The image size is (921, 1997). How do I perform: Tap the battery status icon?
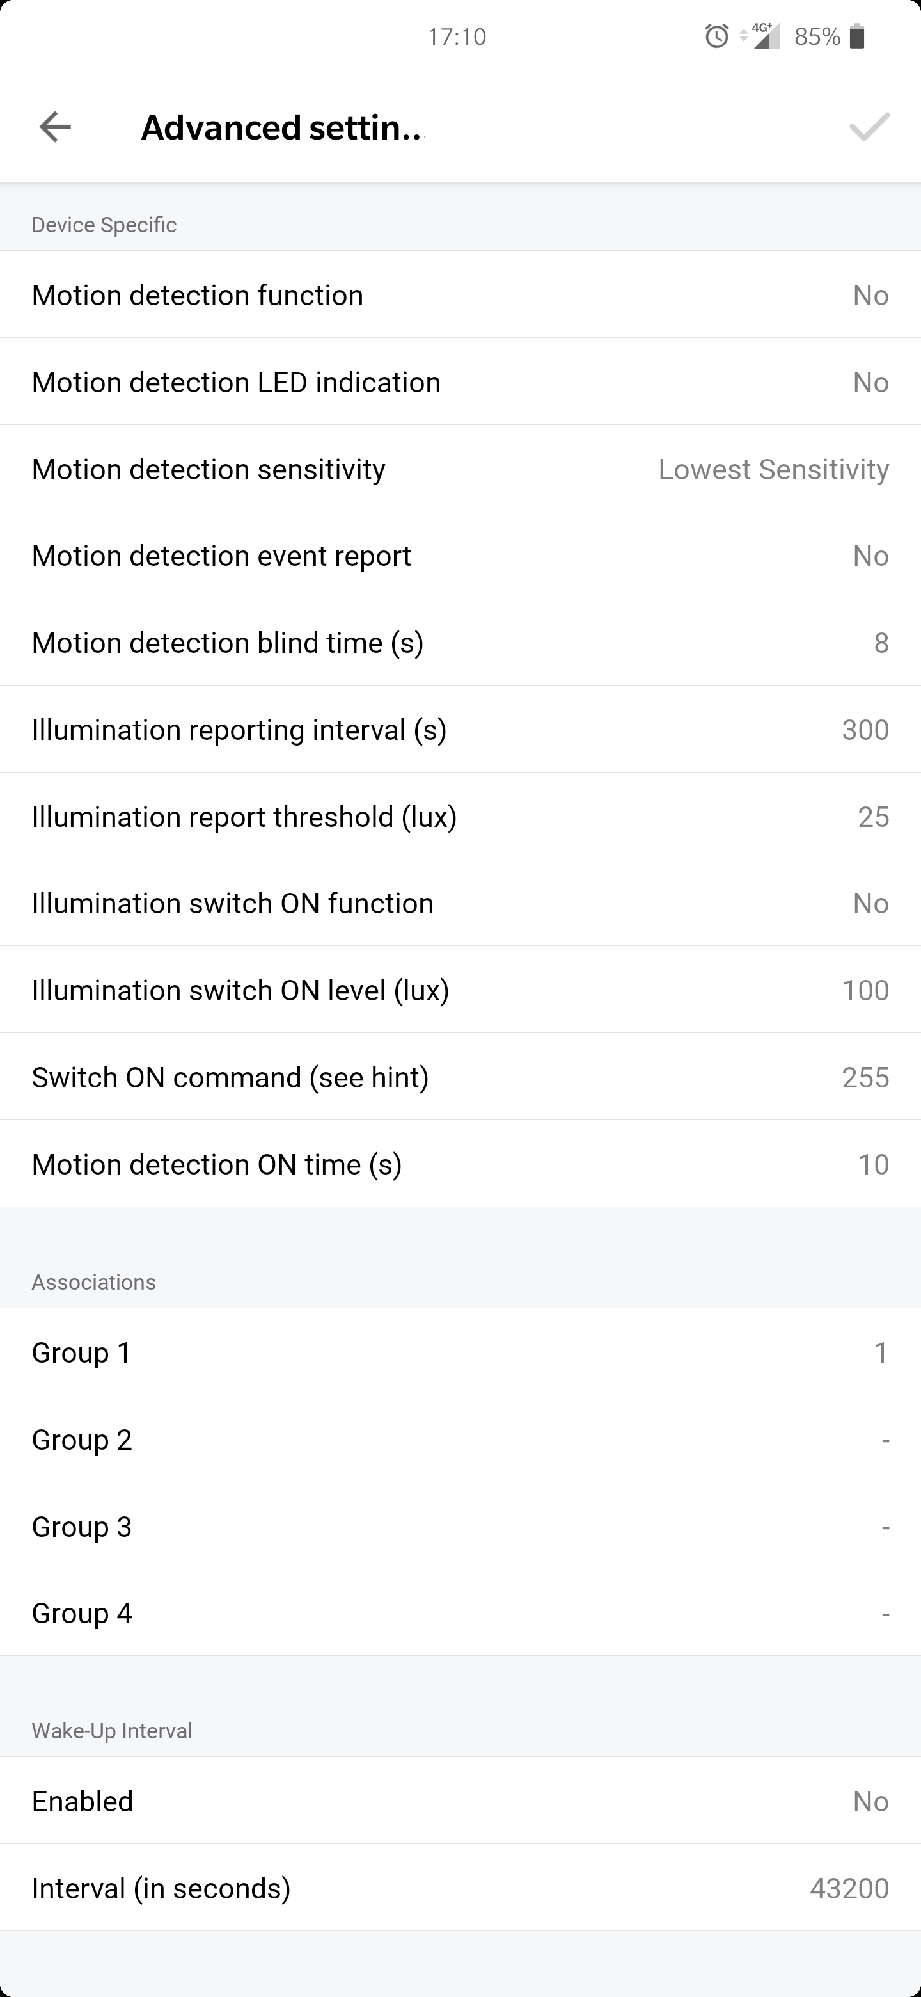tap(856, 36)
